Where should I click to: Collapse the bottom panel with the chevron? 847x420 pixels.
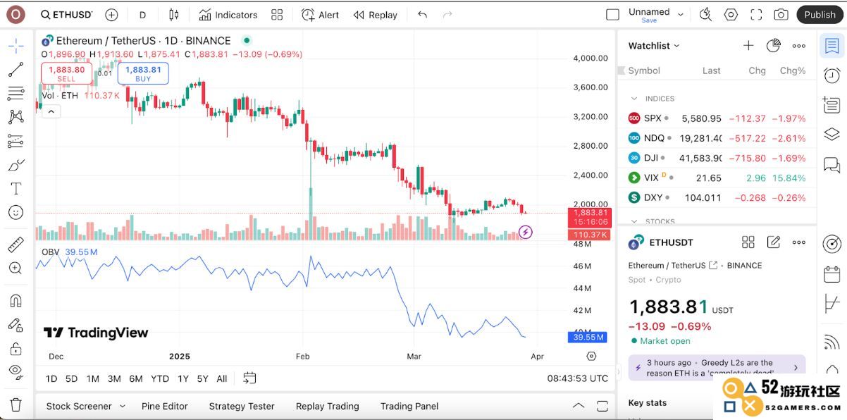pyautogui.click(x=579, y=406)
